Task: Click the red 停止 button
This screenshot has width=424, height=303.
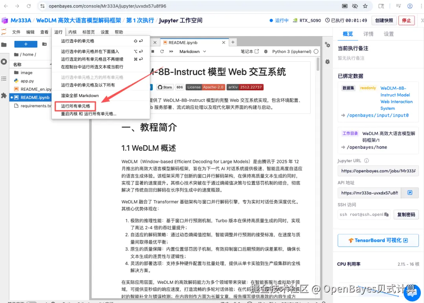Action: [x=407, y=20]
